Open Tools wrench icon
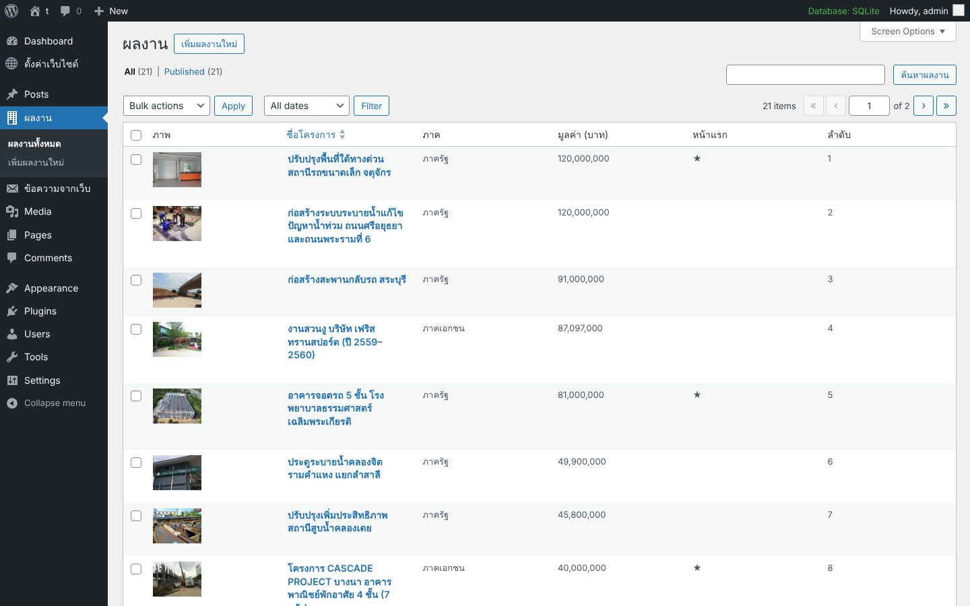The image size is (970, 606). (12, 357)
